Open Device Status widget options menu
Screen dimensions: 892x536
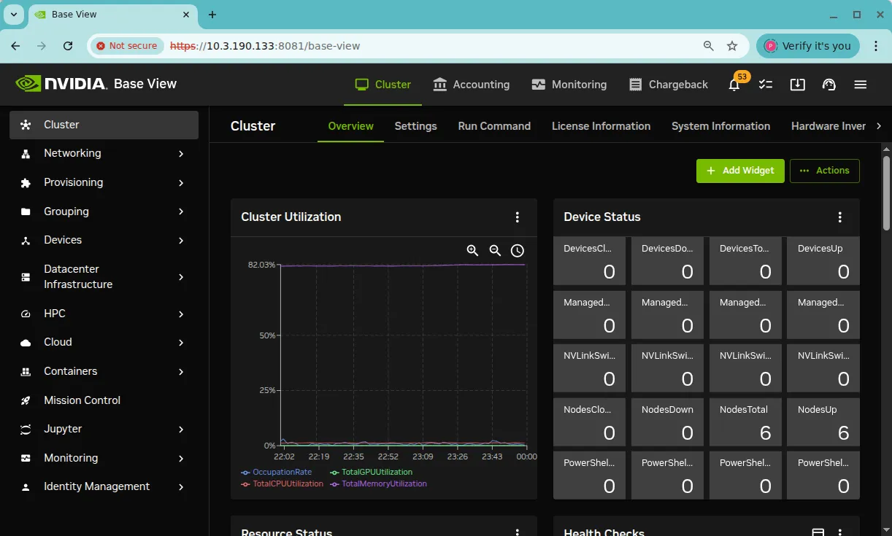point(840,217)
